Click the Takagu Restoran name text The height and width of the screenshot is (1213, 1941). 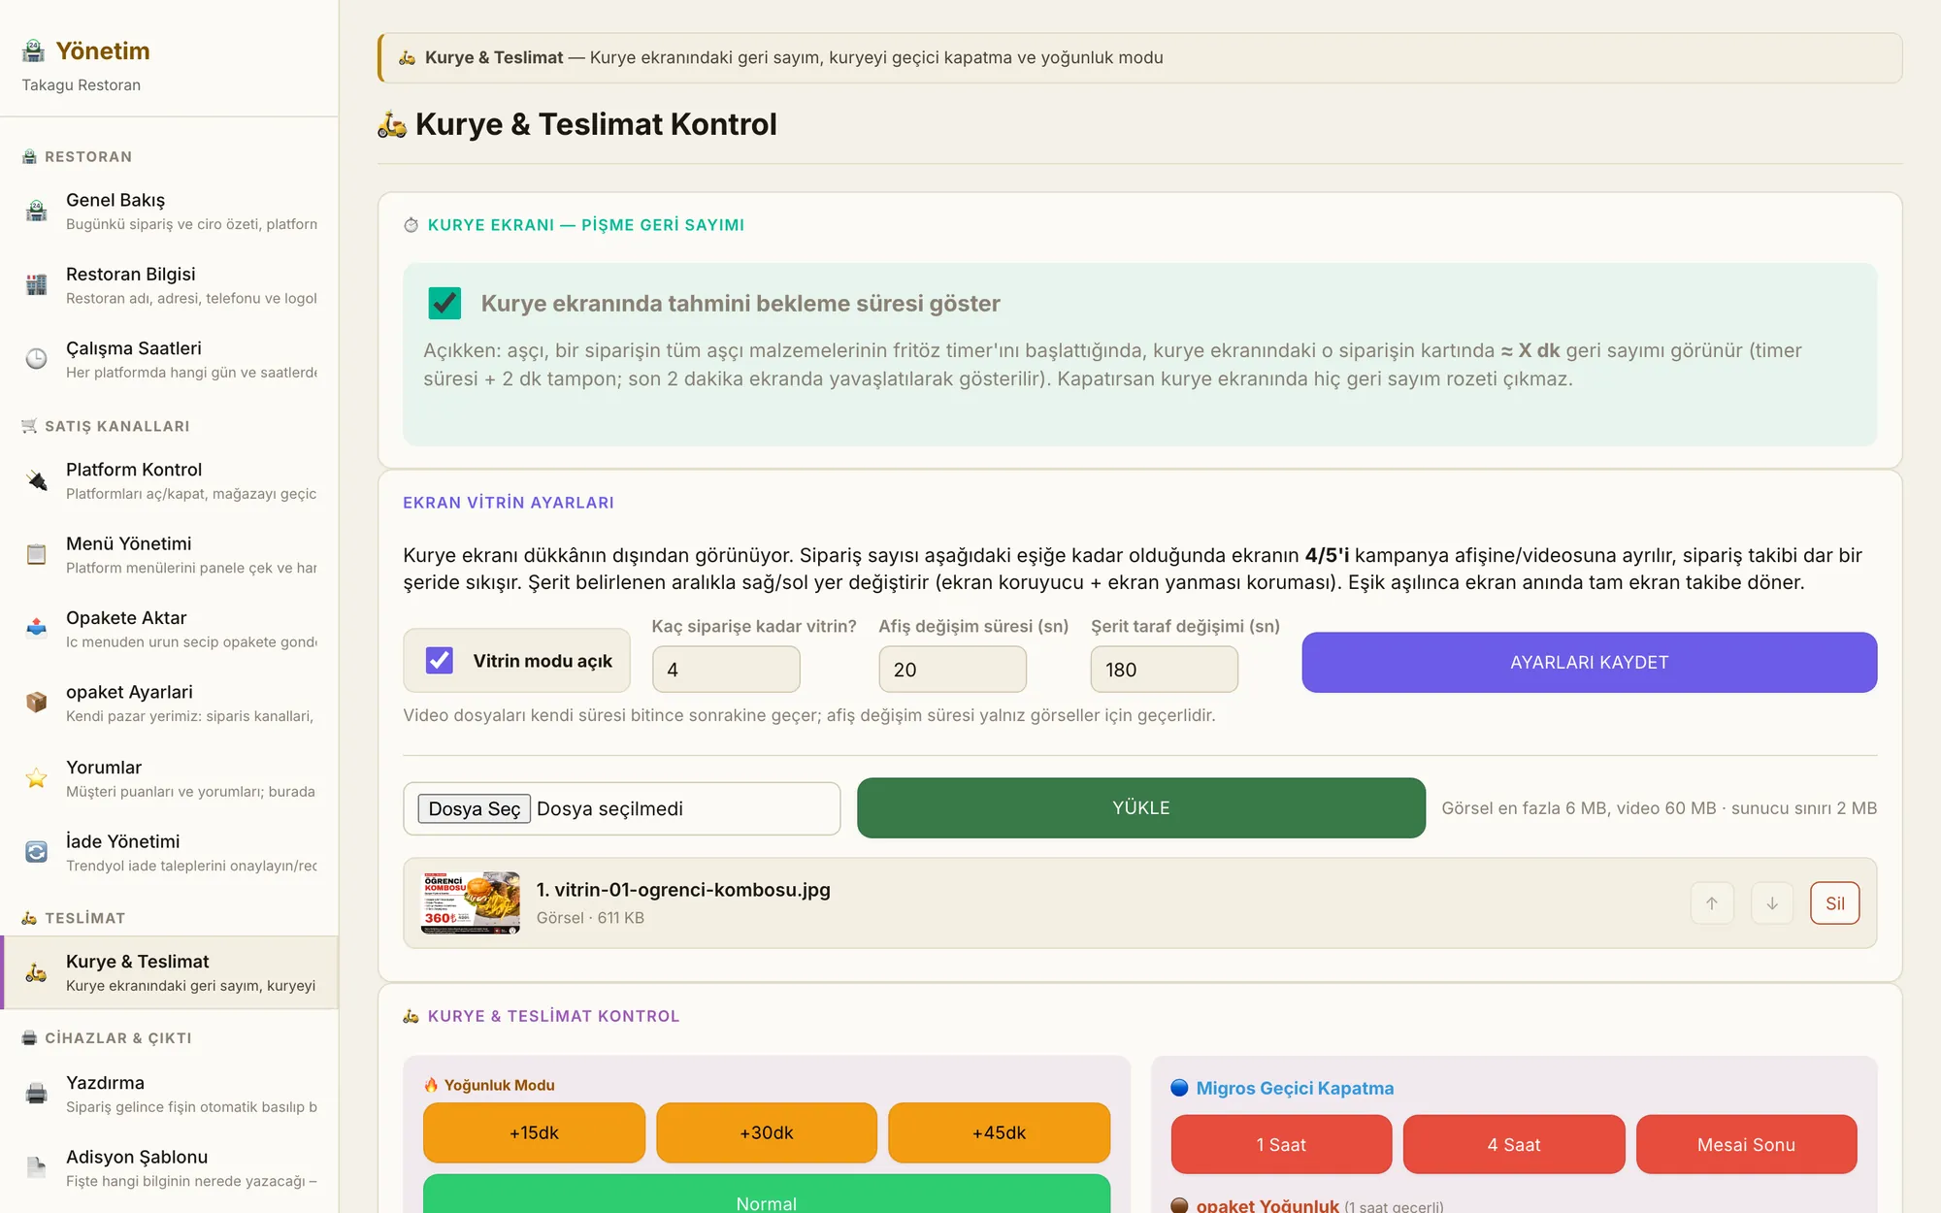click(x=82, y=85)
